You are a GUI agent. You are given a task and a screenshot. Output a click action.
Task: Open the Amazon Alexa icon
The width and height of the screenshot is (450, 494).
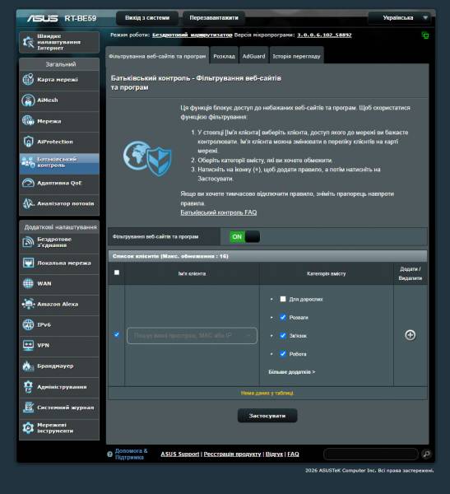pyautogui.click(x=28, y=304)
